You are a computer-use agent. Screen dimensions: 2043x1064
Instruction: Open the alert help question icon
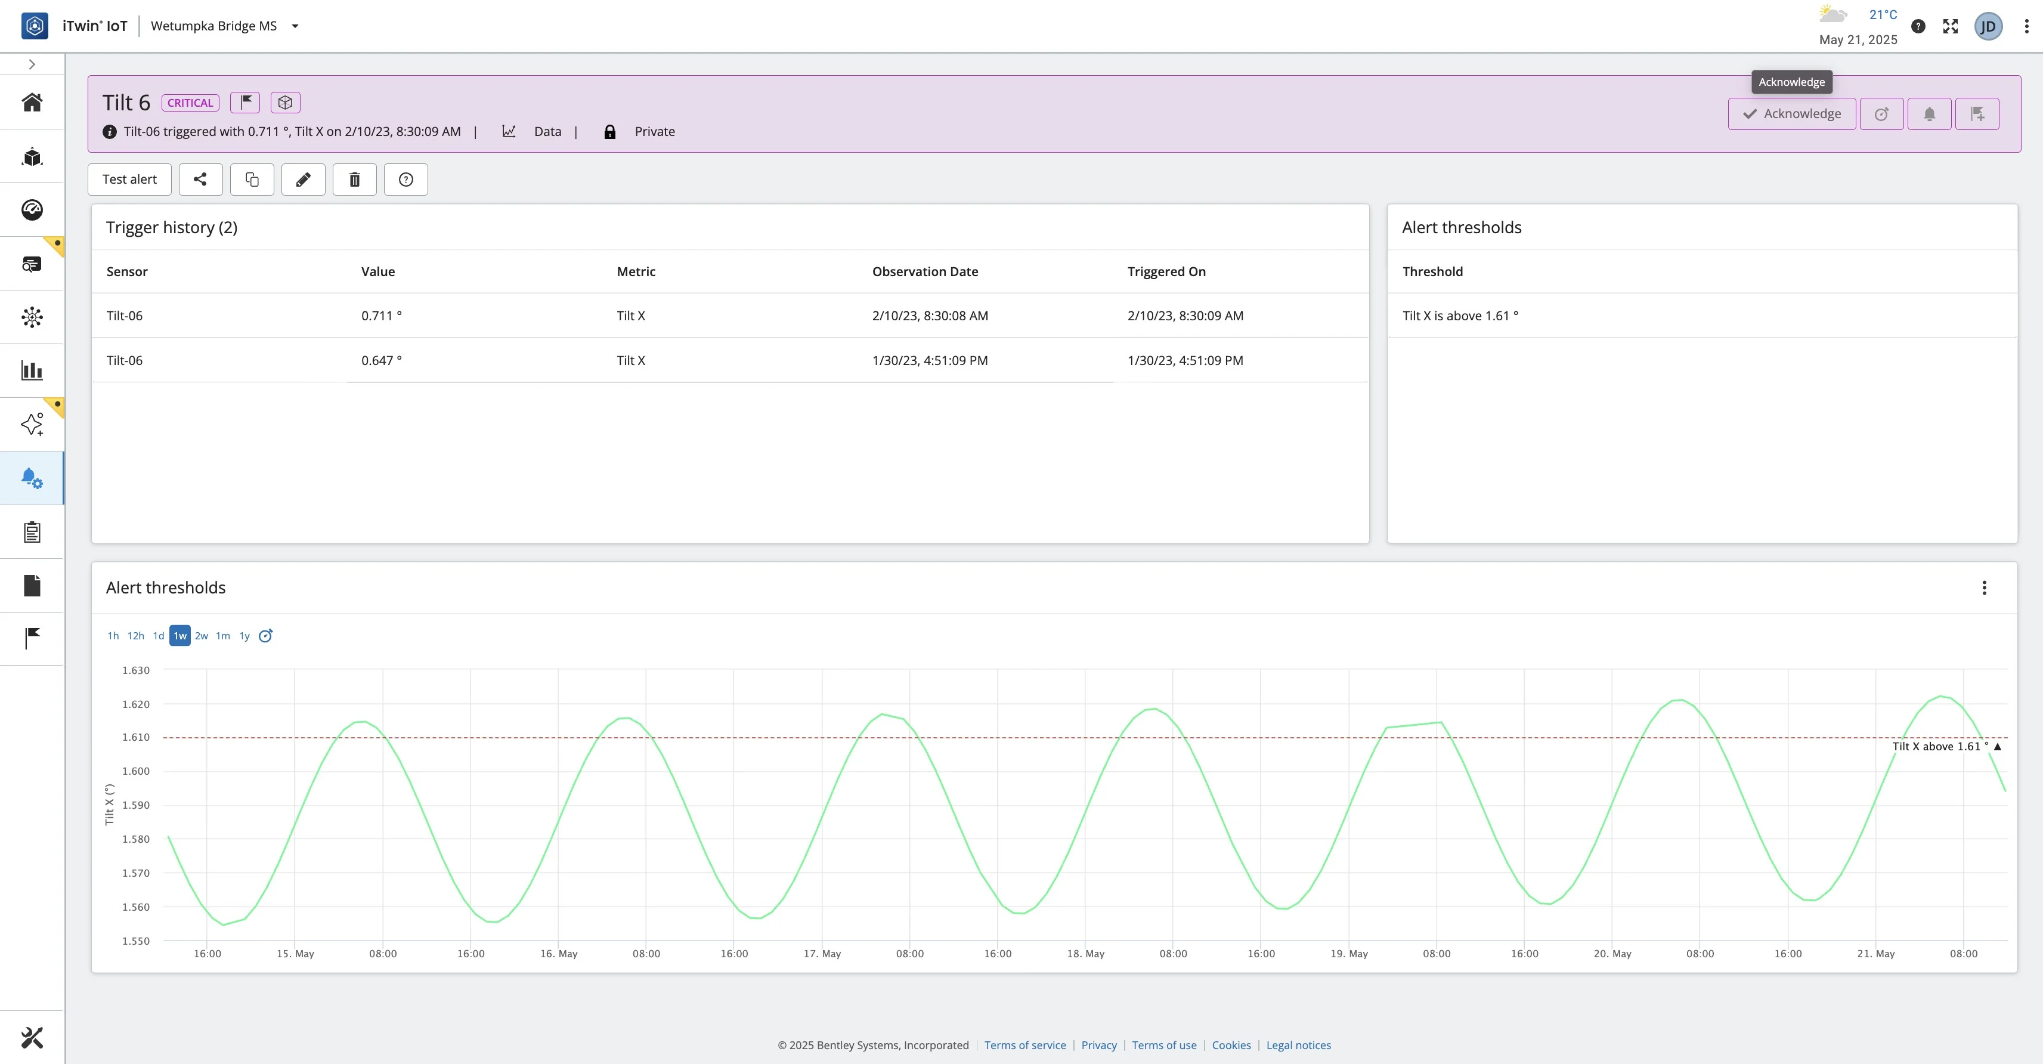pos(406,180)
